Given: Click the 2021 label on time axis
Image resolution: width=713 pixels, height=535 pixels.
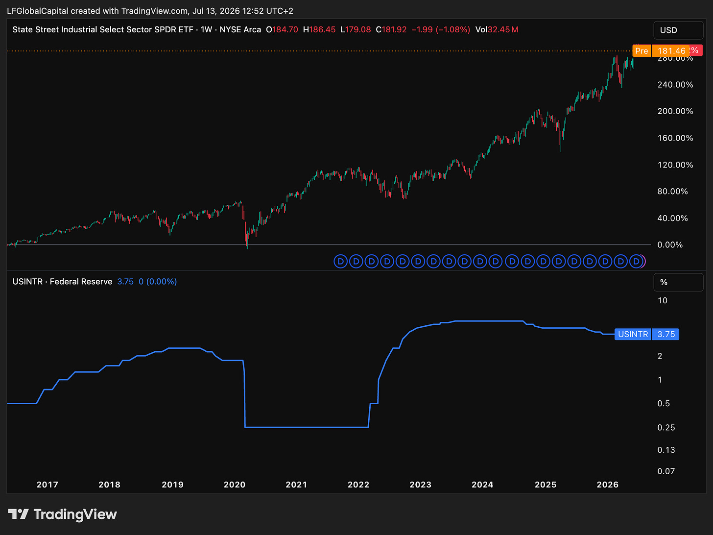Looking at the screenshot, I should pyautogui.click(x=296, y=485).
